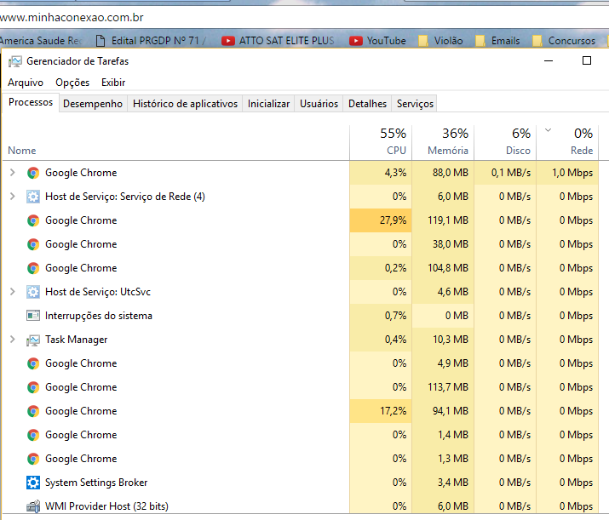The image size is (609, 520).
Task: Click the WMI Provider Host icon
Action: point(33,506)
